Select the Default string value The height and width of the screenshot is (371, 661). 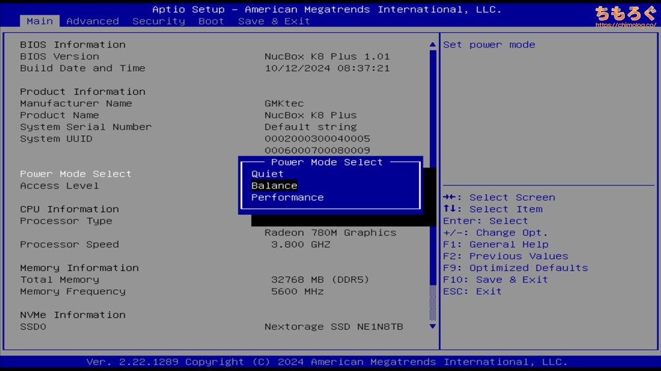pos(310,127)
